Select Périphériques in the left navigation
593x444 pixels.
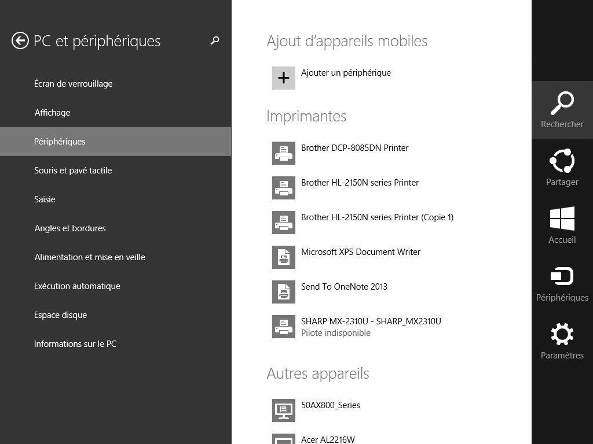tap(115, 142)
